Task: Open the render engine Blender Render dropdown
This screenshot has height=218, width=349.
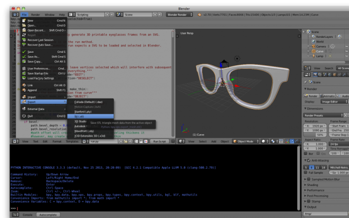Action: coord(179,15)
